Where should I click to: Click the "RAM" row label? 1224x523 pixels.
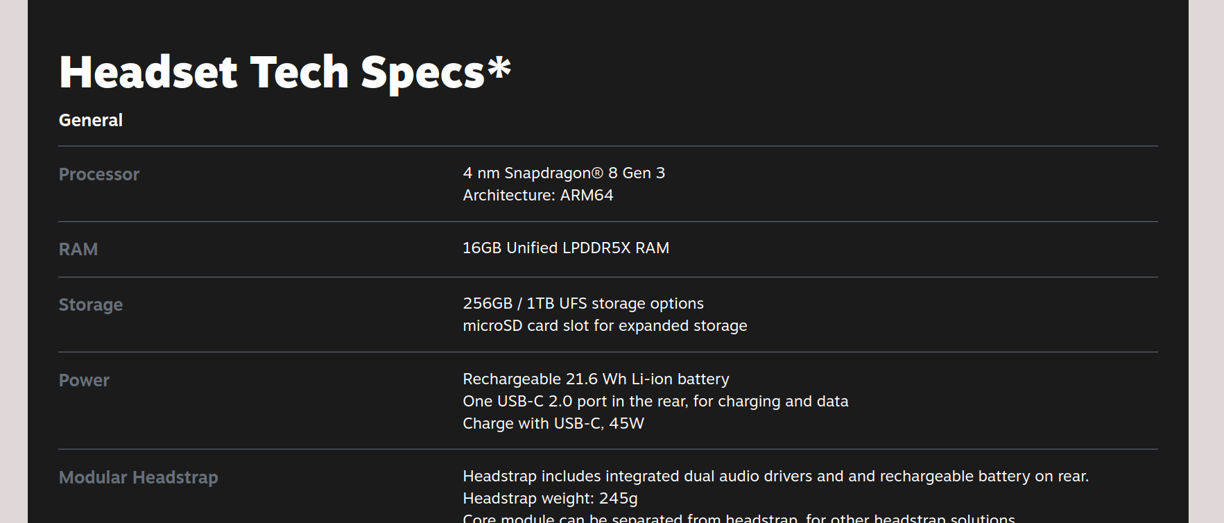click(78, 249)
